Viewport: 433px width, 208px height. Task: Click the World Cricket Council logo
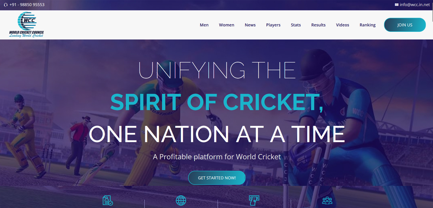coord(27,25)
